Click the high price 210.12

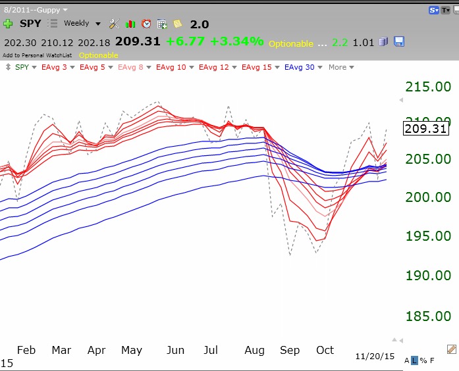[x=57, y=43]
